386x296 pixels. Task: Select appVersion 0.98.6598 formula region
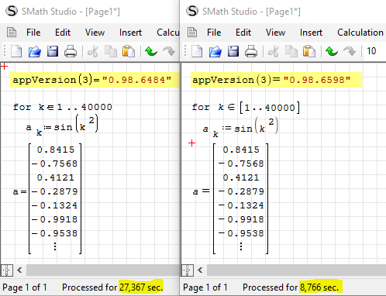click(x=276, y=80)
